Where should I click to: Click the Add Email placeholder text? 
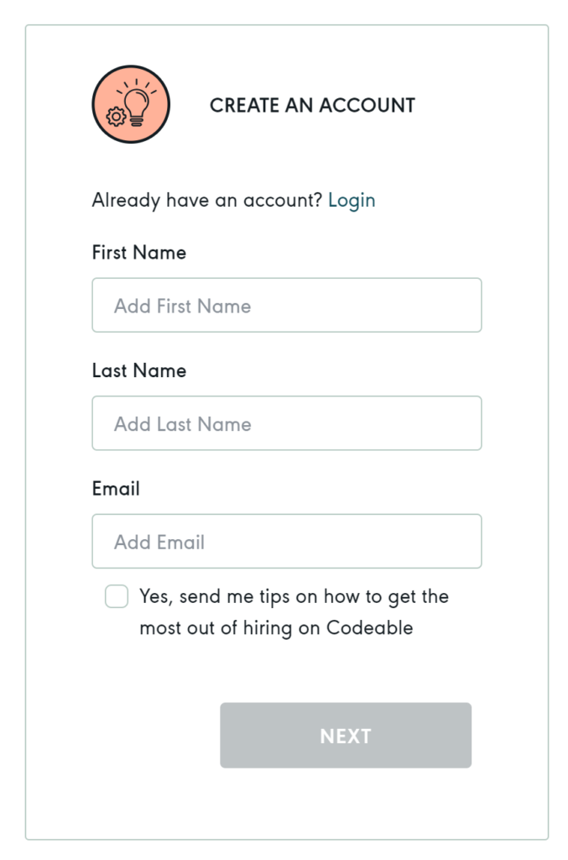[x=158, y=542]
